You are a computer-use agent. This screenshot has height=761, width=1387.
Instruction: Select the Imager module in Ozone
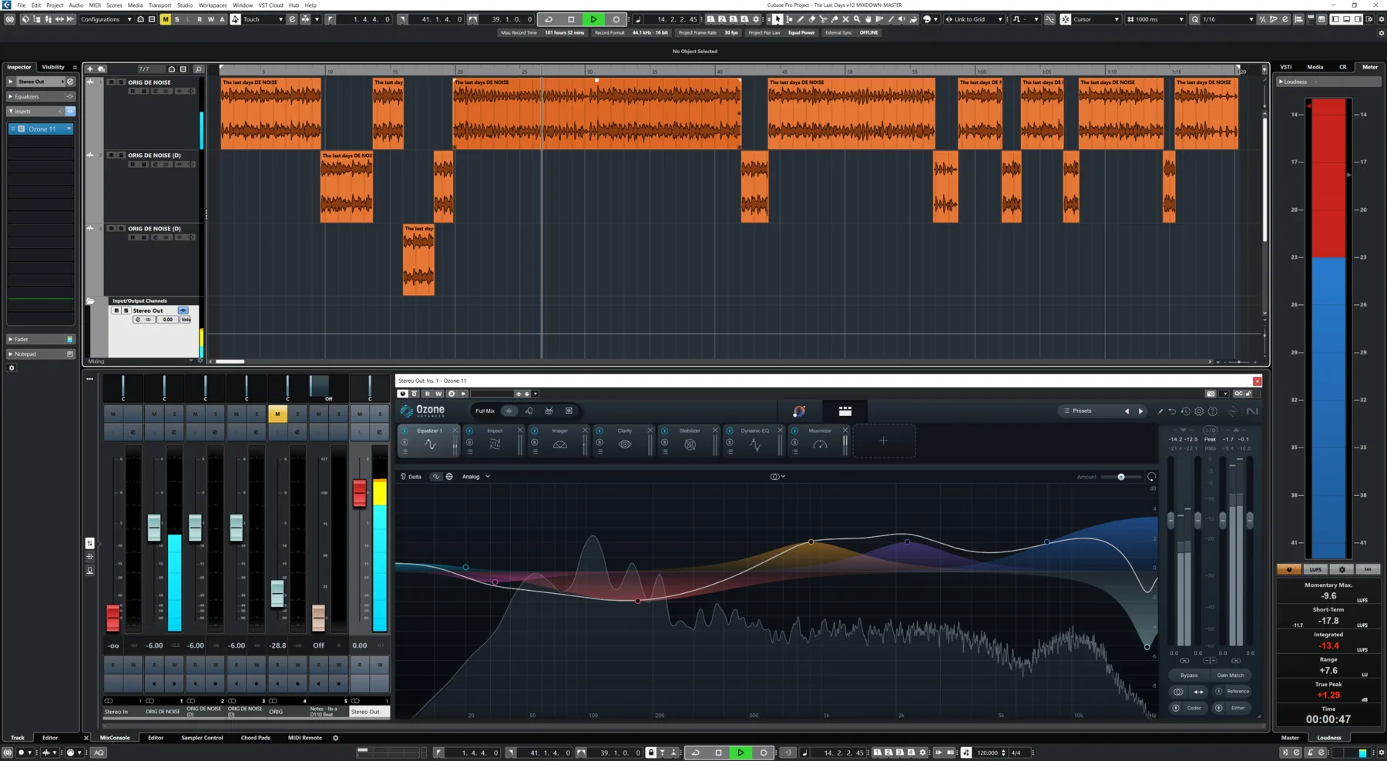560,431
